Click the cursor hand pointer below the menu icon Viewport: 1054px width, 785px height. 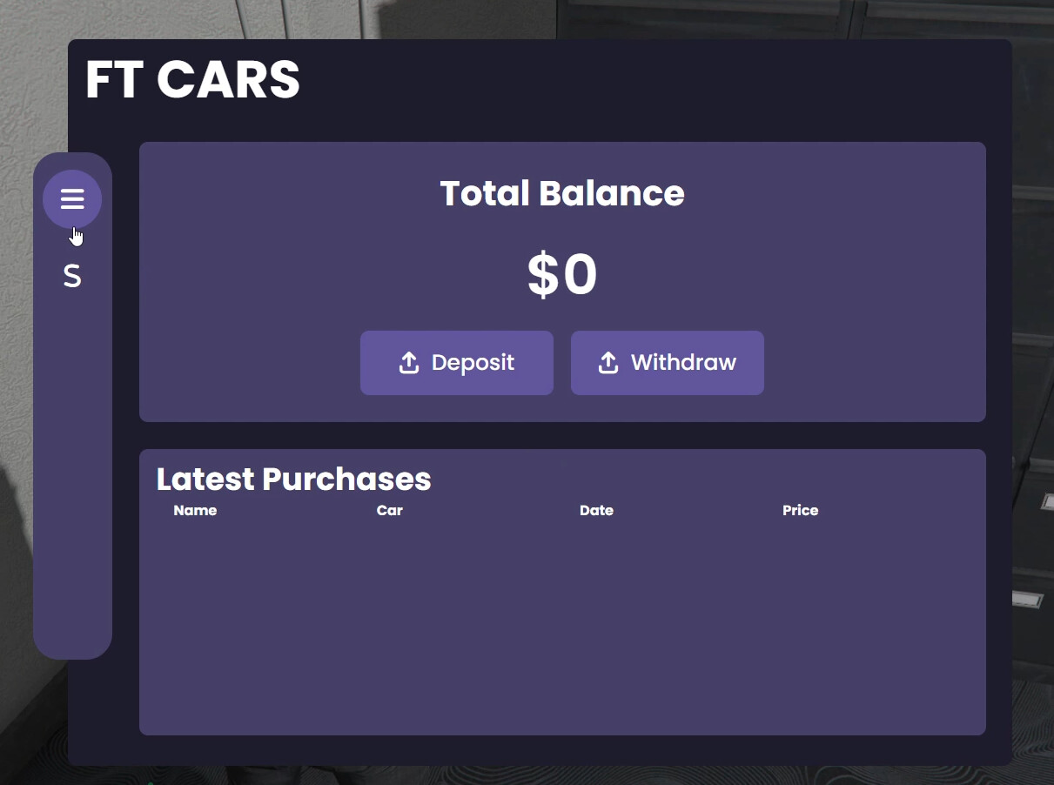pos(76,235)
